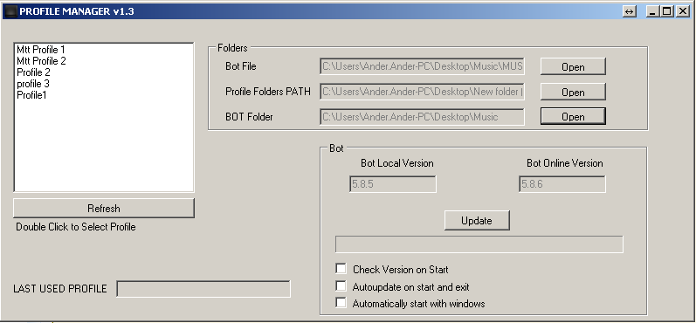Open the Bot File location
Image resolution: width=696 pixels, height=323 pixels.
(x=573, y=66)
